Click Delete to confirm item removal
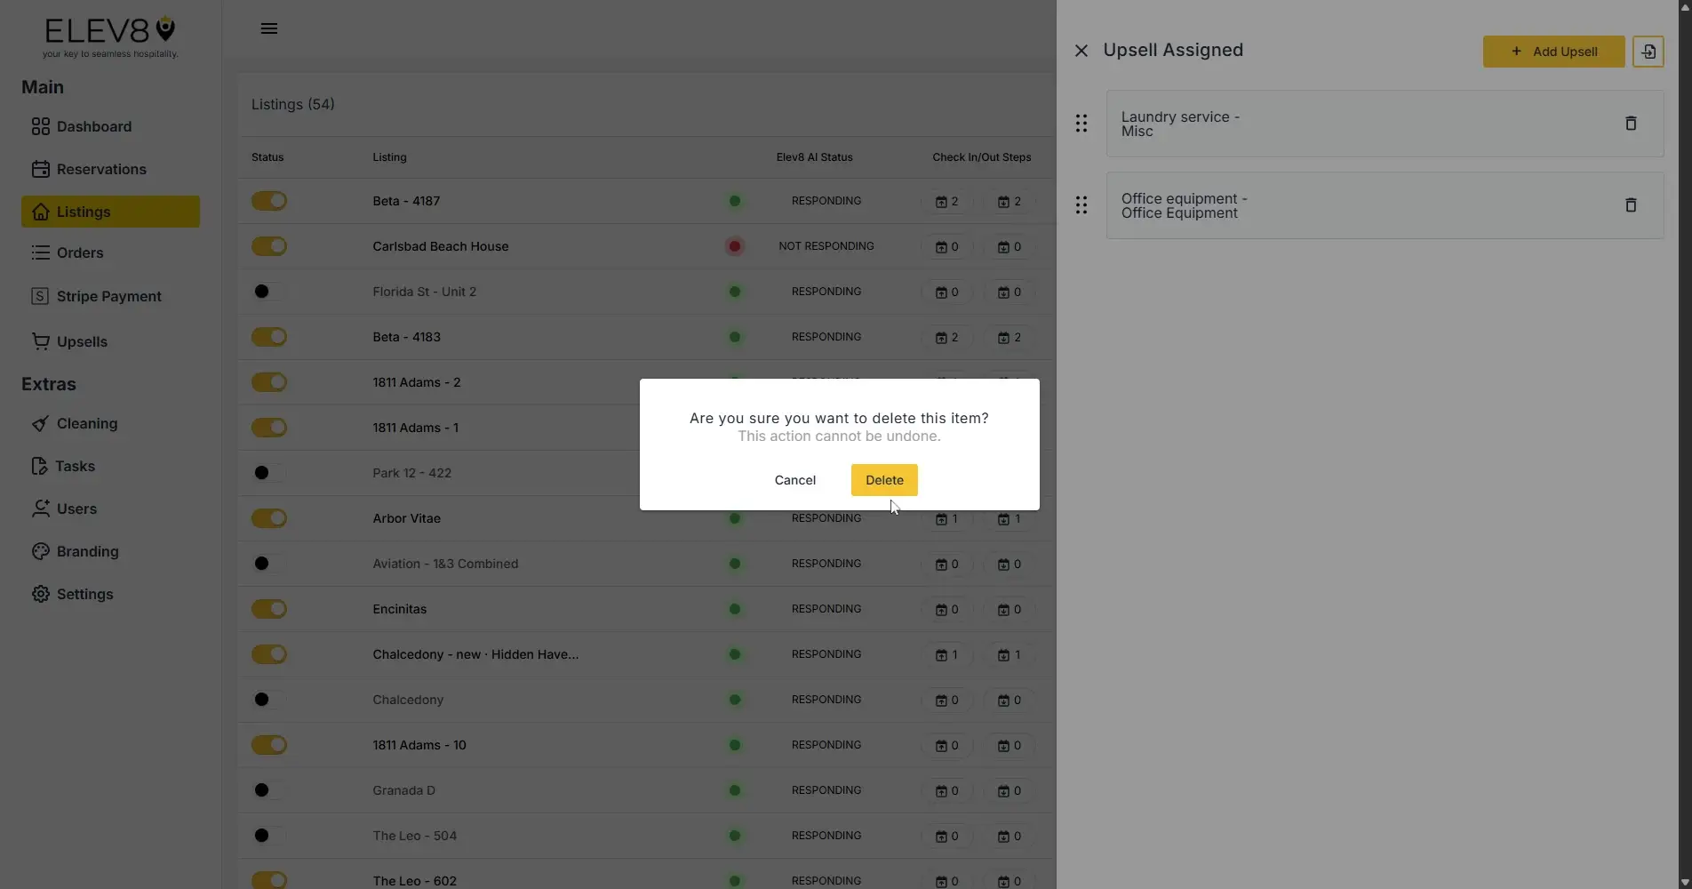 tap(883, 480)
